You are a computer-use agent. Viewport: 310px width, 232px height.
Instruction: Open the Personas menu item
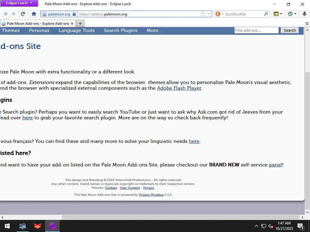[x=39, y=31]
